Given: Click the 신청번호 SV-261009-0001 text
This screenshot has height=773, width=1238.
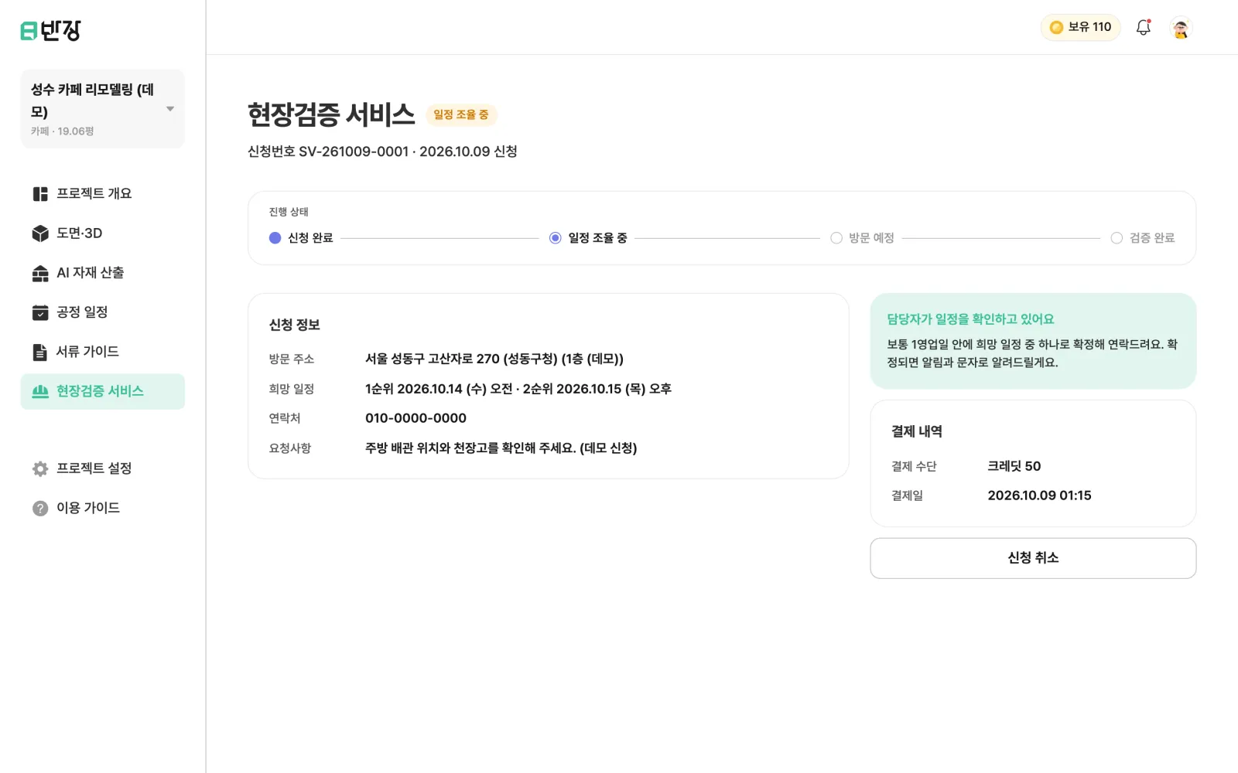Looking at the screenshot, I should point(328,152).
